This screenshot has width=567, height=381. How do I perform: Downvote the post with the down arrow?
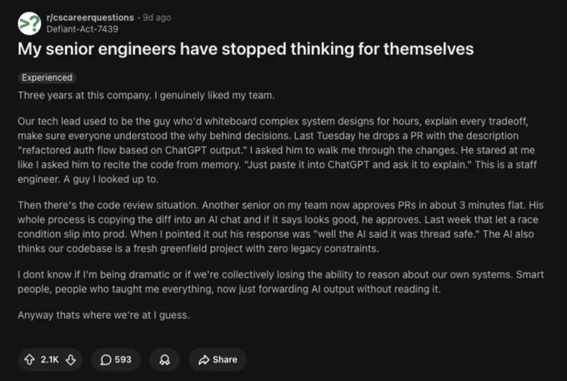71,359
